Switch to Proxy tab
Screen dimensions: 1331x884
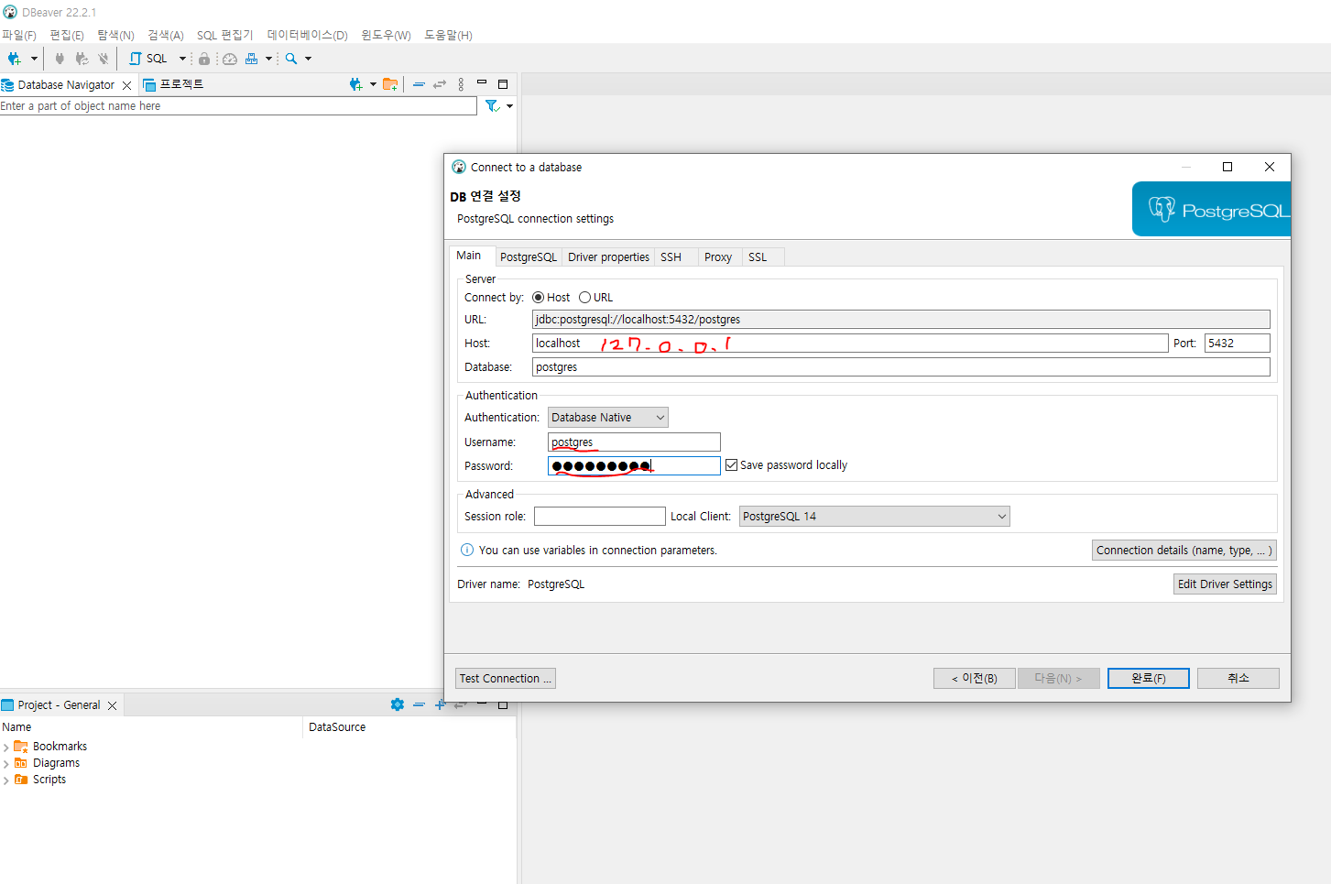click(x=718, y=257)
